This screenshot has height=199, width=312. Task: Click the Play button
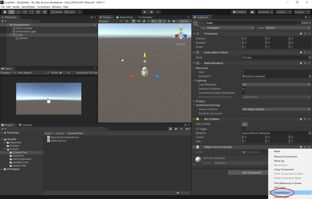(x=145, y=12)
